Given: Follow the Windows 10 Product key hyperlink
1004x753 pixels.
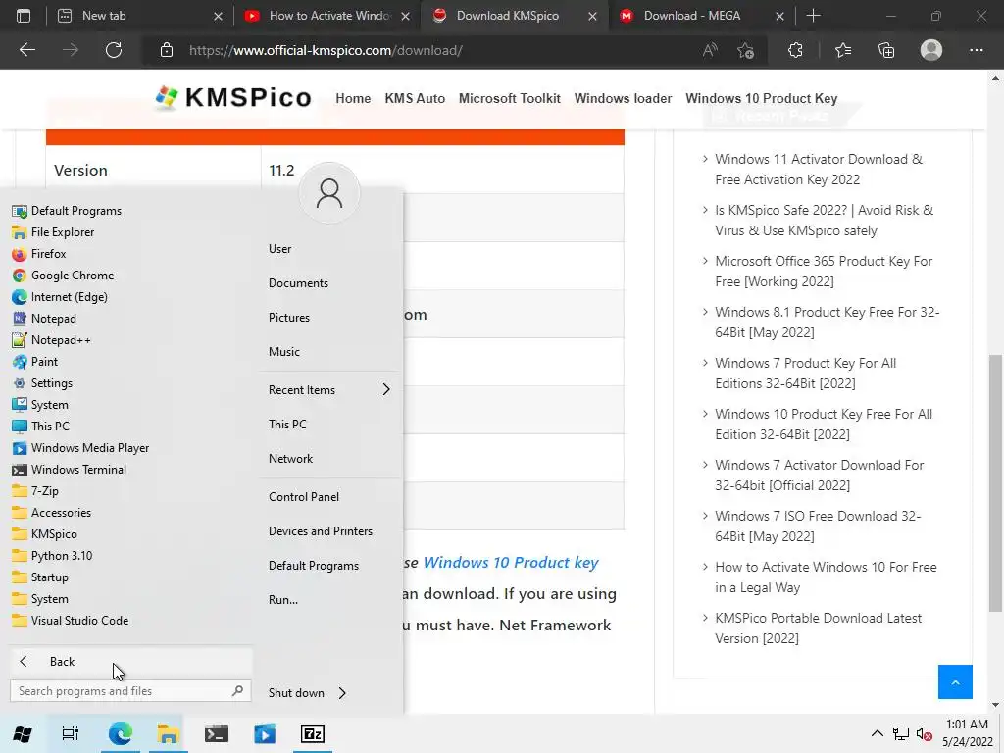Looking at the screenshot, I should (x=510, y=562).
